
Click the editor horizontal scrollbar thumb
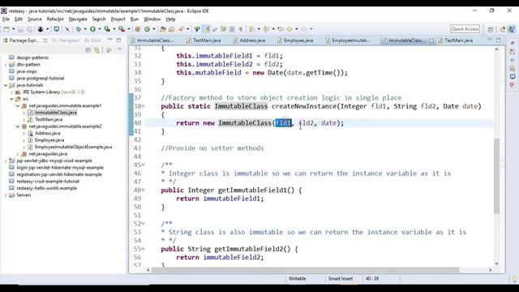click(x=305, y=270)
